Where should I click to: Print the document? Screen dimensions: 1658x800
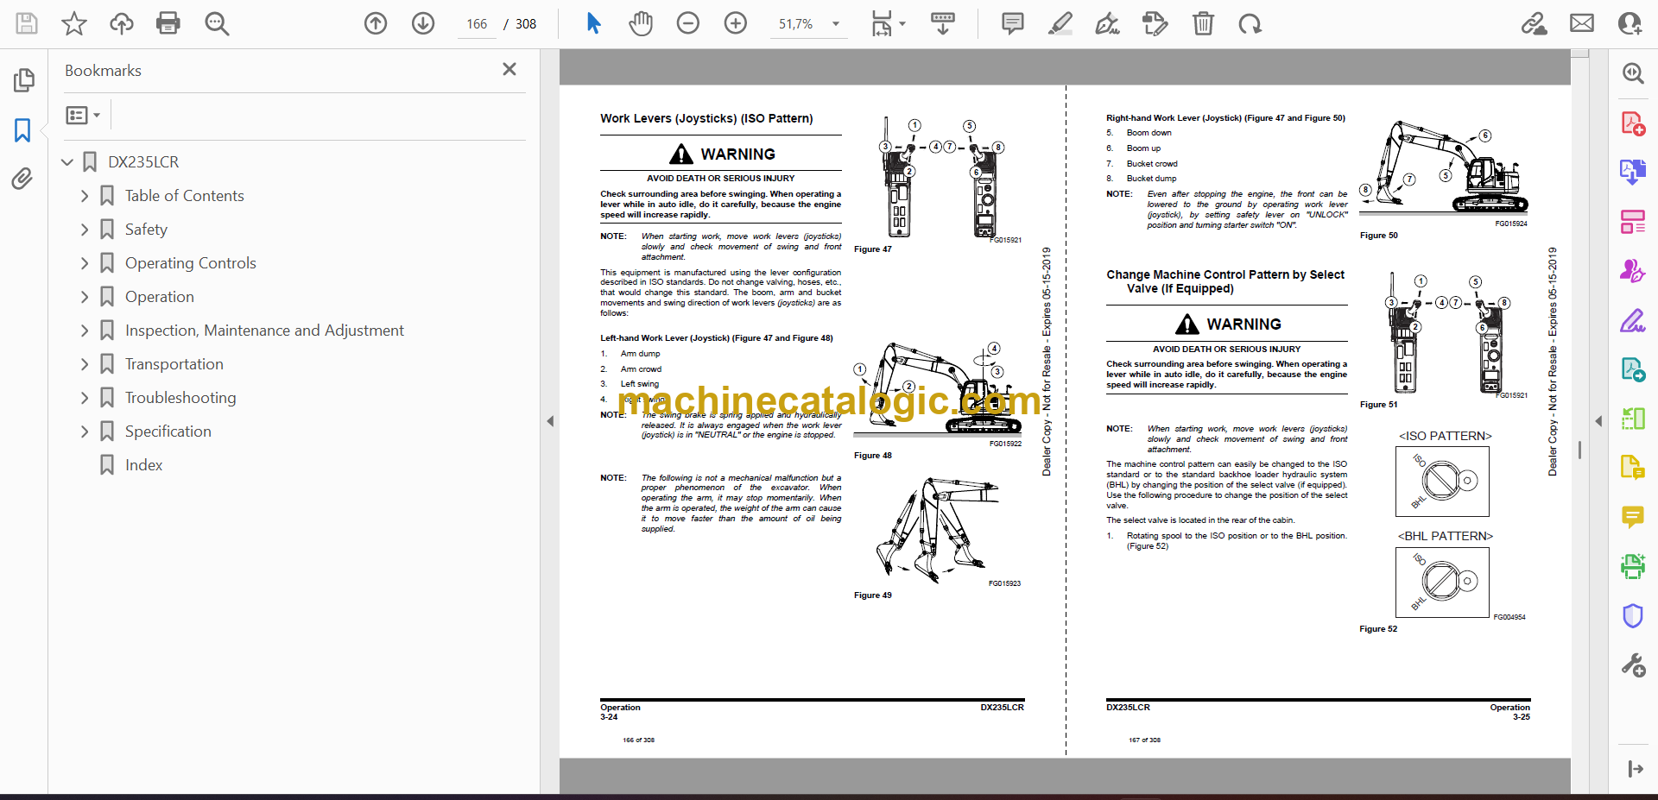pyautogui.click(x=168, y=23)
